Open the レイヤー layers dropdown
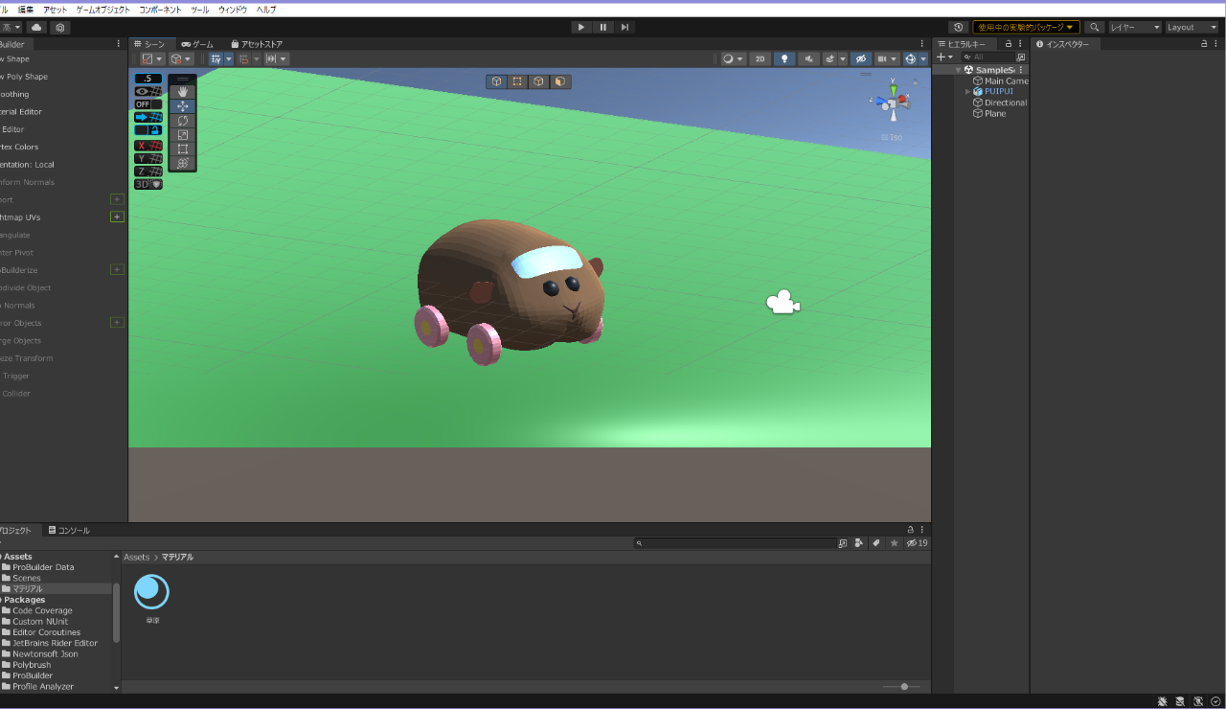Screen dimensions: 1226x709 click(1134, 28)
